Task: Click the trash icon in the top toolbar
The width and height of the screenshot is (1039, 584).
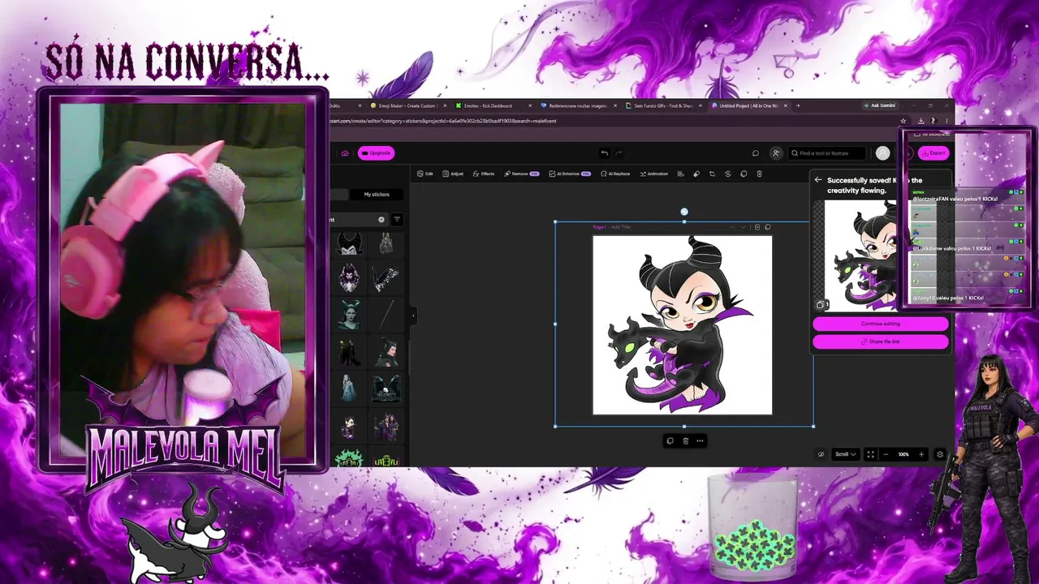Action: tap(759, 174)
